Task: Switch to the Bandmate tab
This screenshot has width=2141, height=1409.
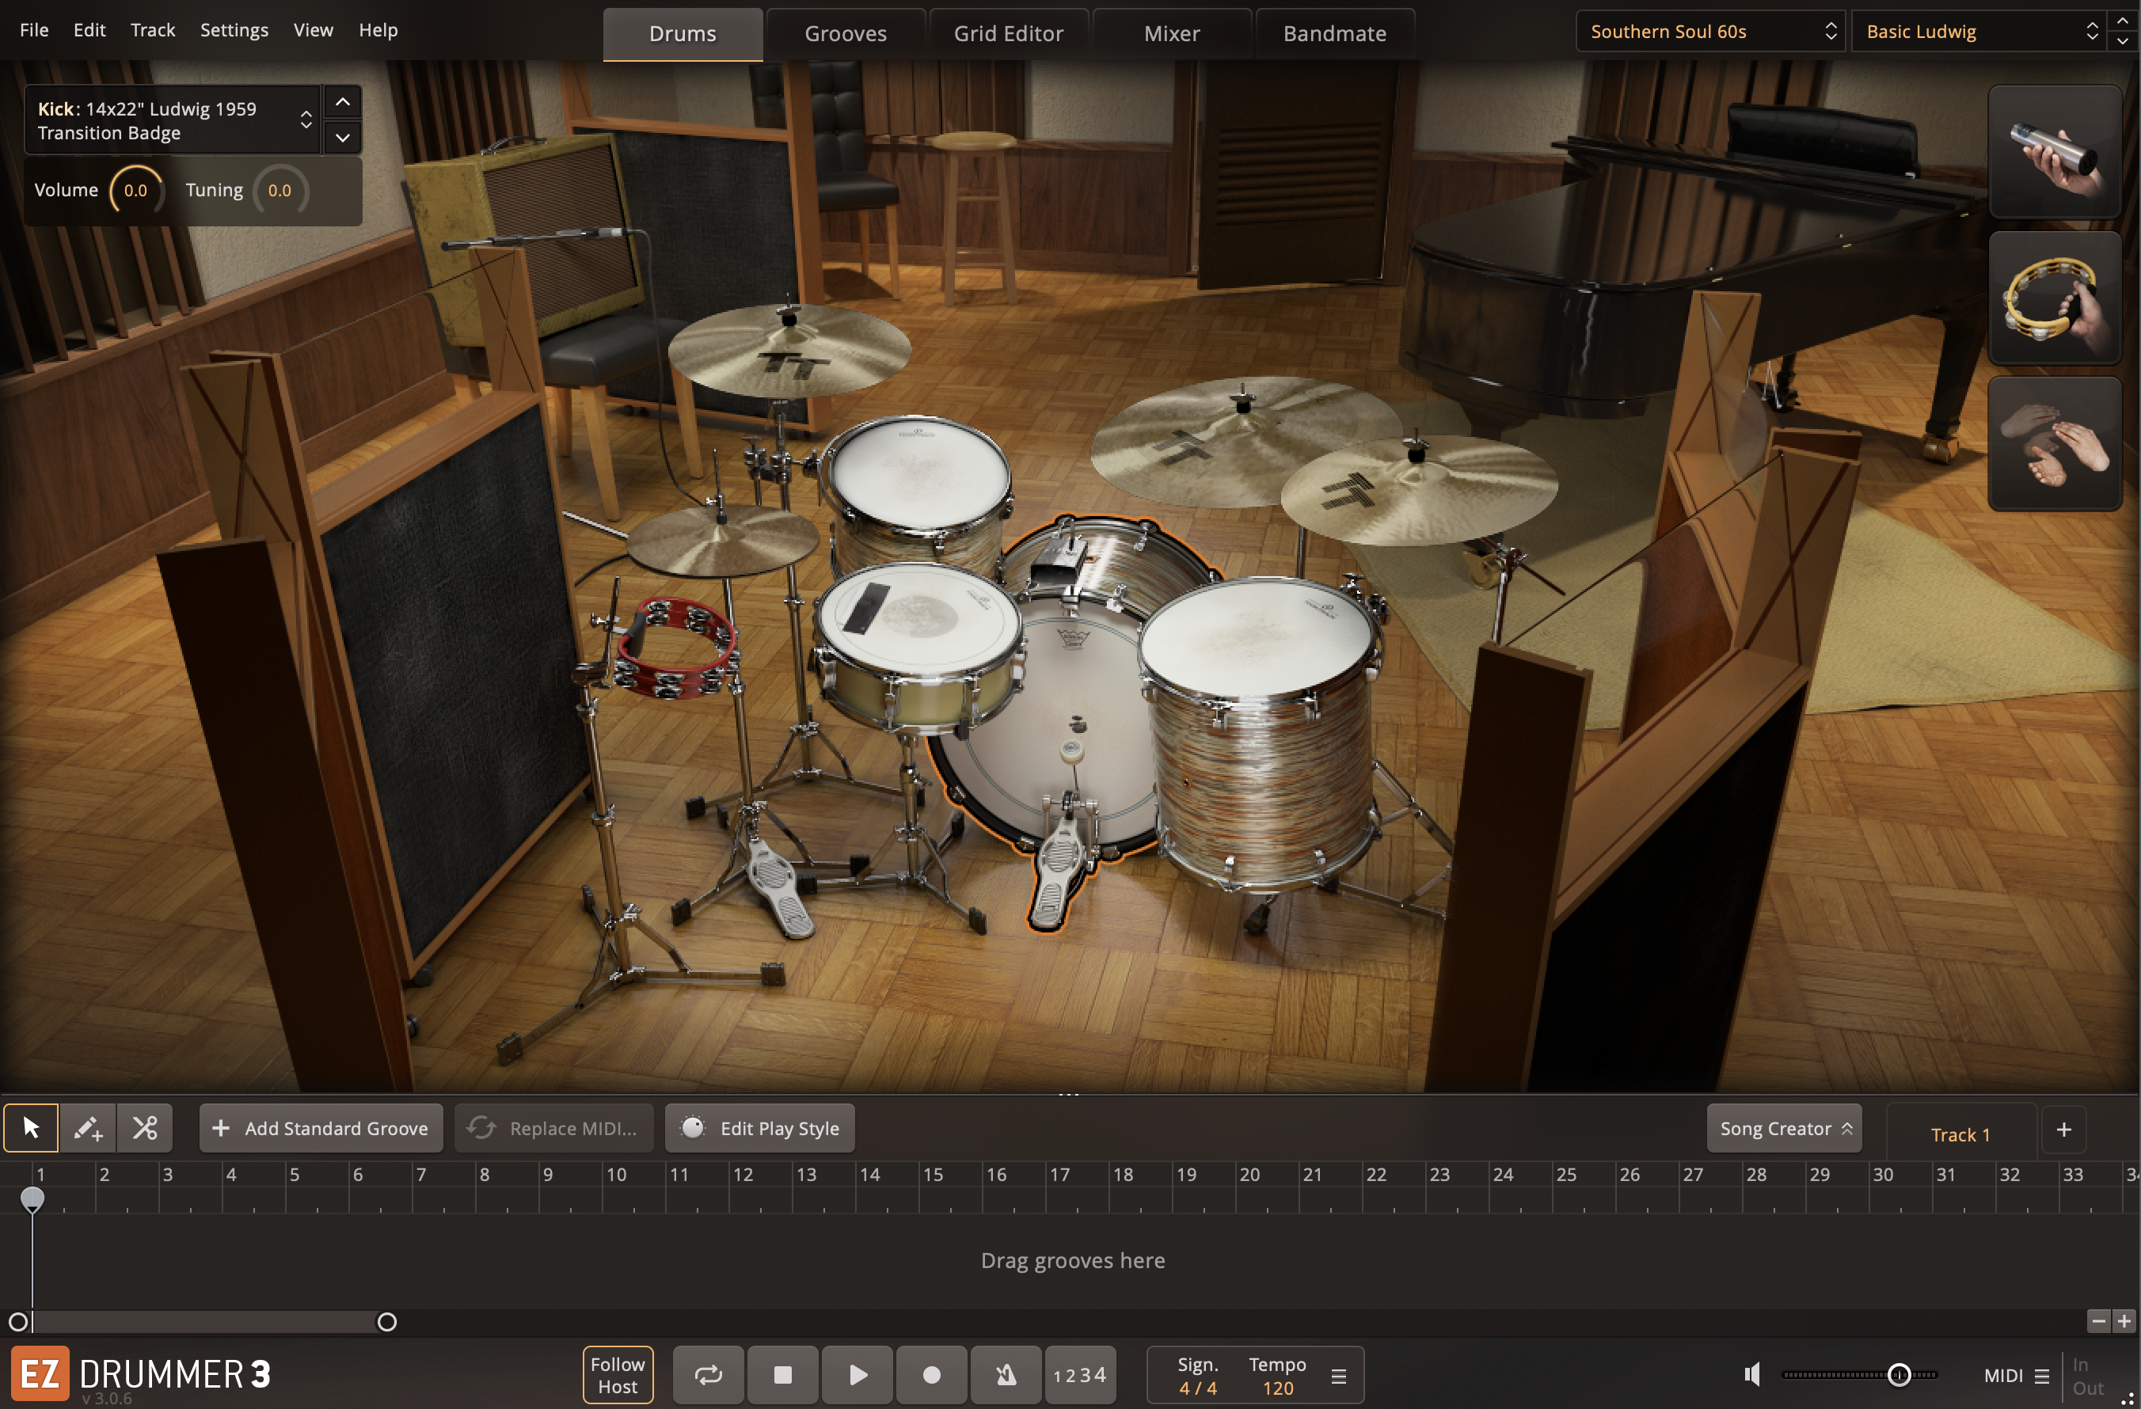Action: click(x=1335, y=34)
